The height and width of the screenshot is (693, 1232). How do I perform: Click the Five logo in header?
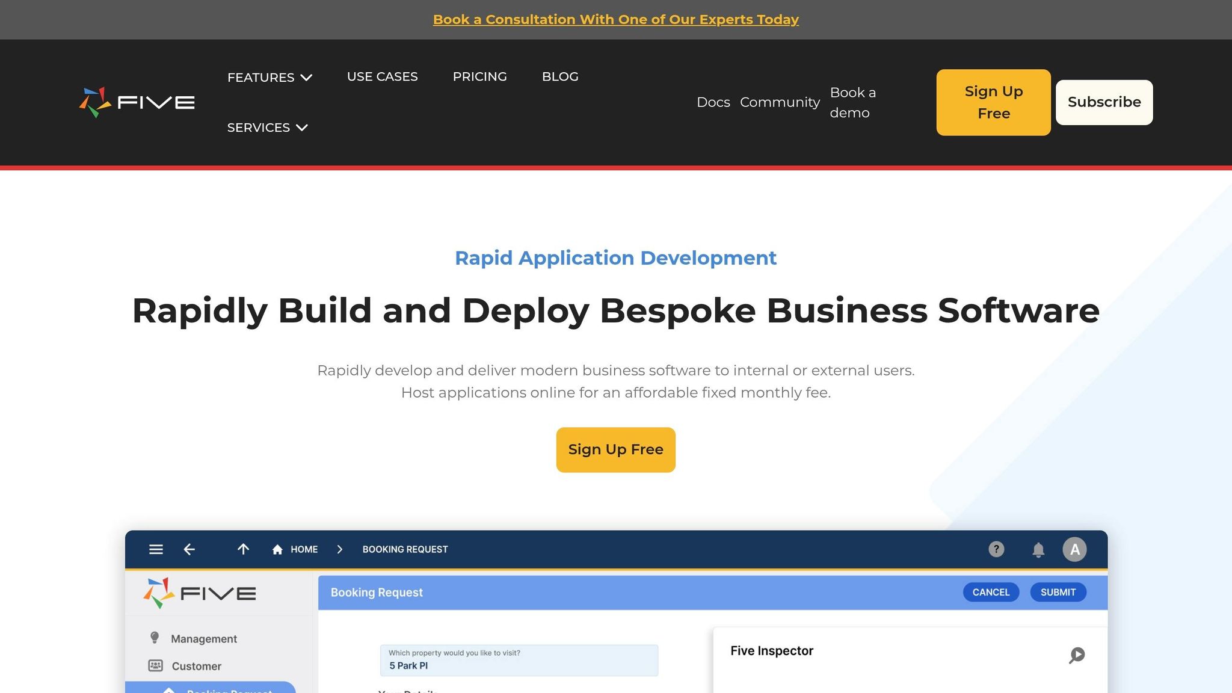tap(137, 102)
